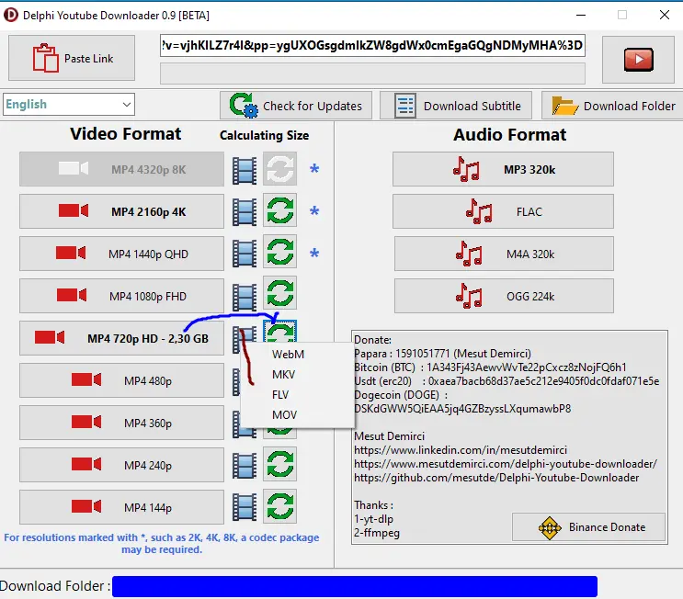Screen dimensions: 683x599
Task: Click the LinkedIn mesutdemirci link text
Action: [461, 450]
